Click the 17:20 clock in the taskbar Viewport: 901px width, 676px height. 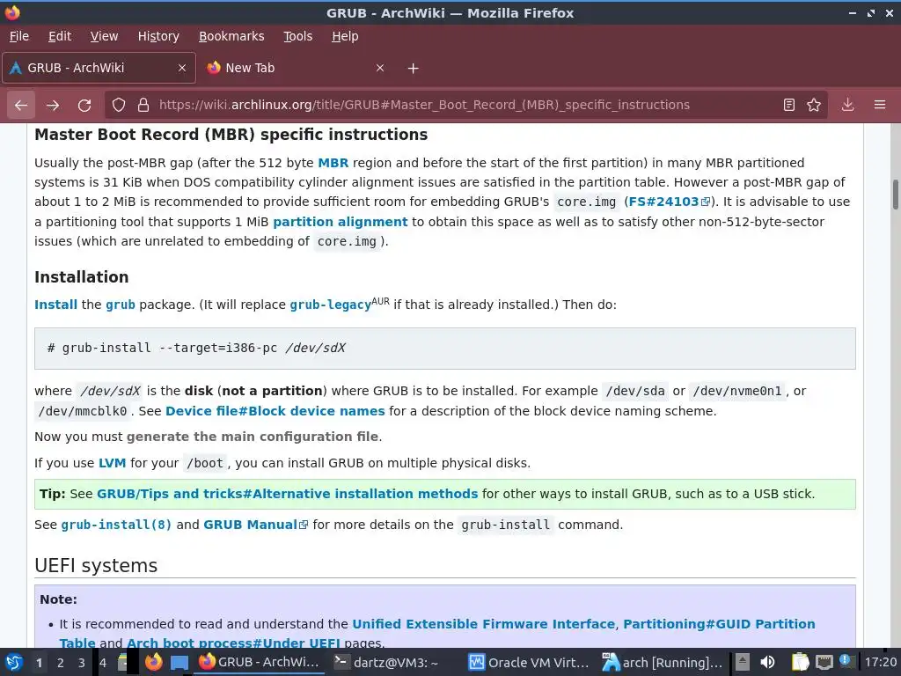[x=881, y=662]
